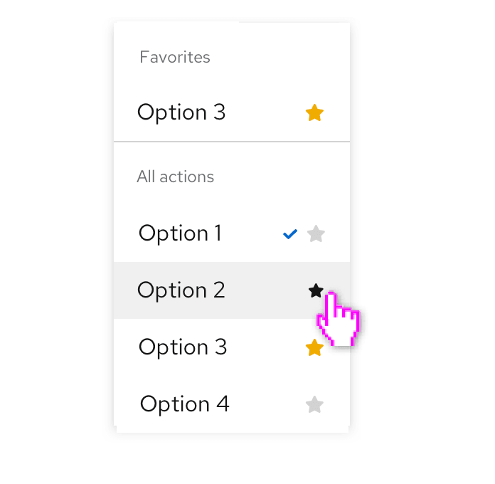Mark Option 4 as favorite with star
The width and height of the screenshot is (495, 484).
pos(314,405)
